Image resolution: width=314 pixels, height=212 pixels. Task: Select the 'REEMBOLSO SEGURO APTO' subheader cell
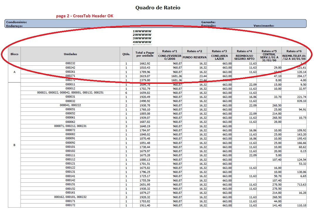[244, 57]
